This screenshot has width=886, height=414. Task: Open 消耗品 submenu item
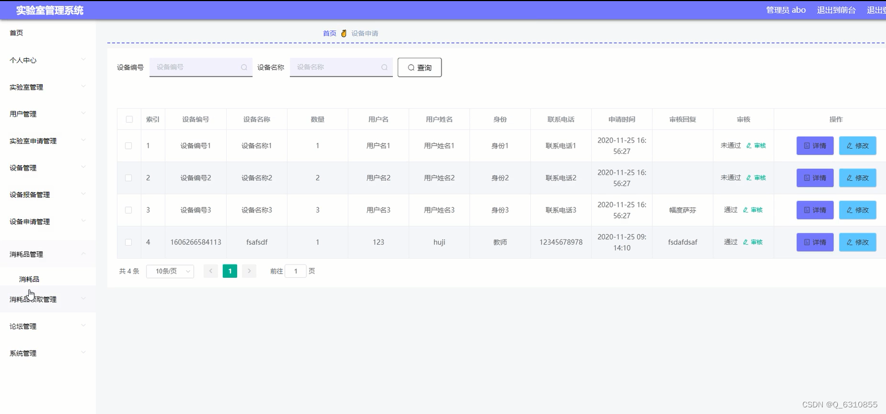pos(29,280)
